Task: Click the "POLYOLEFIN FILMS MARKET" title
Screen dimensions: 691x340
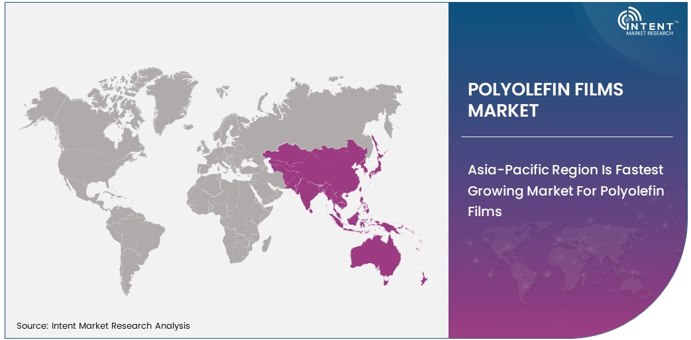Action: pos(545,100)
